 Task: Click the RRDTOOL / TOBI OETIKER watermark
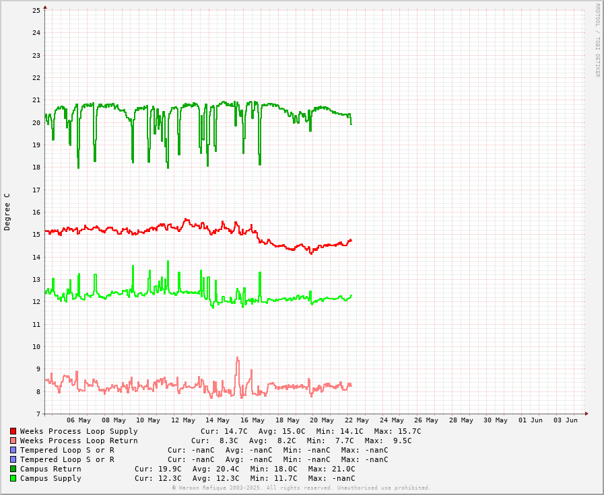pyautogui.click(x=597, y=40)
